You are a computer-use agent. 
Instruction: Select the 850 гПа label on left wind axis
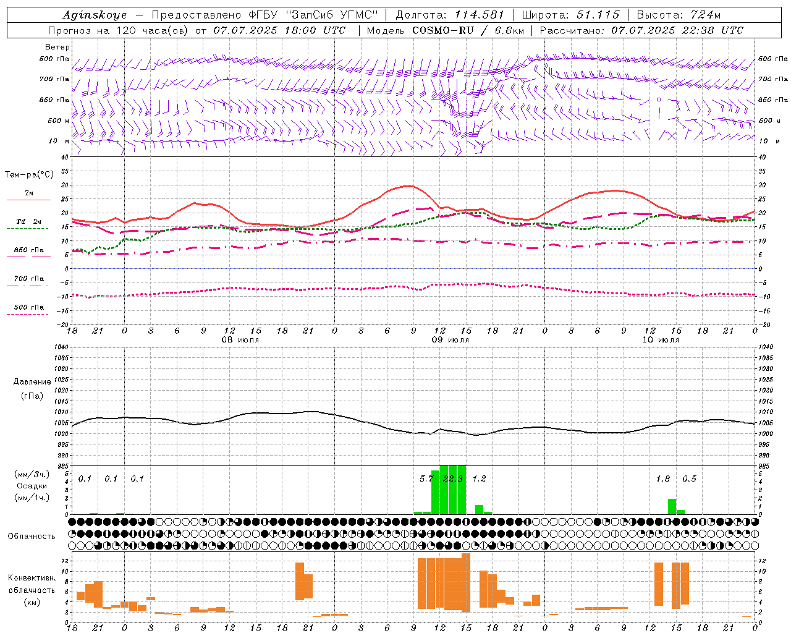(x=54, y=100)
